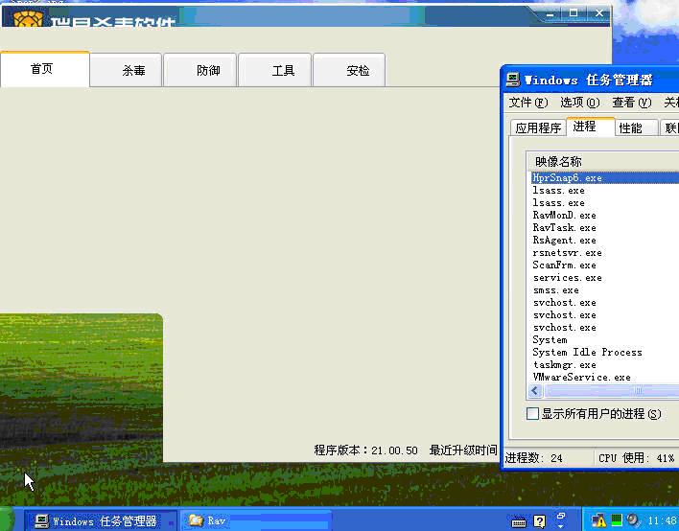Select smss.exe process row
Screen dimensions: 679x531
click(x=605, y=290)
